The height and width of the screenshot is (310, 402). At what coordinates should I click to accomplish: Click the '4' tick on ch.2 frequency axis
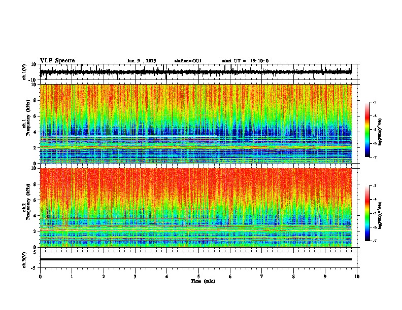(35, 216)
